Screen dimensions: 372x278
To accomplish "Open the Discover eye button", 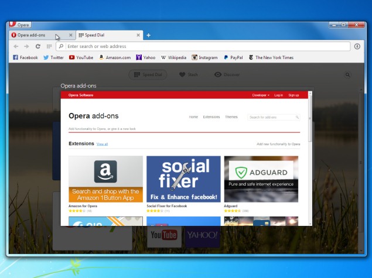I will pos(227,75).
